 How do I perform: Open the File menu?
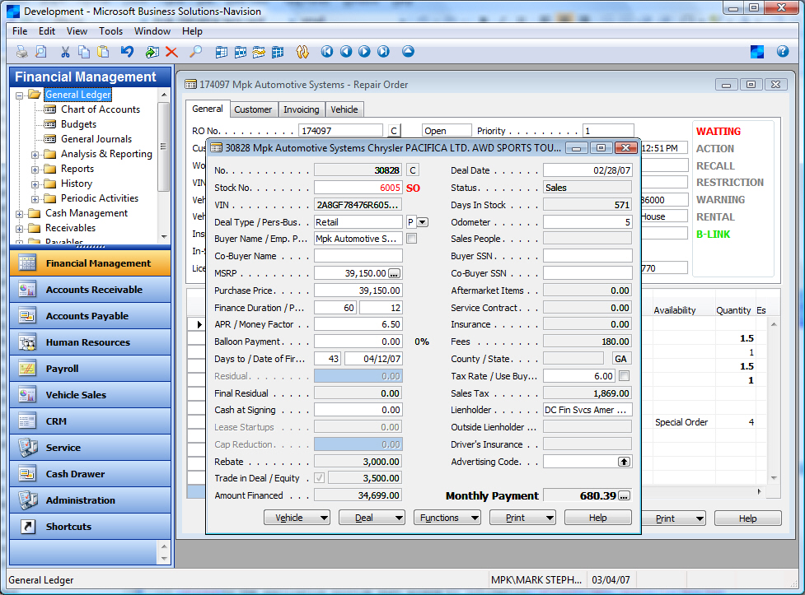coord(20,31)
